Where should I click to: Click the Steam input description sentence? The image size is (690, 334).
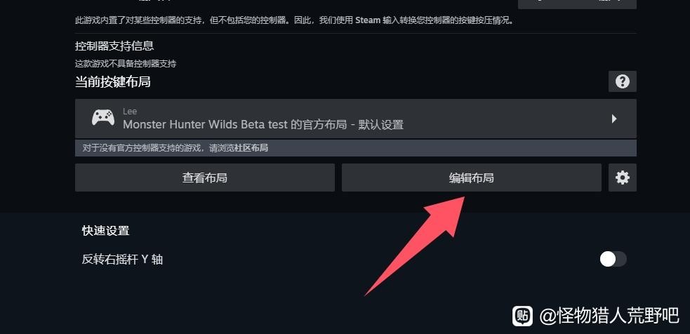294,20
